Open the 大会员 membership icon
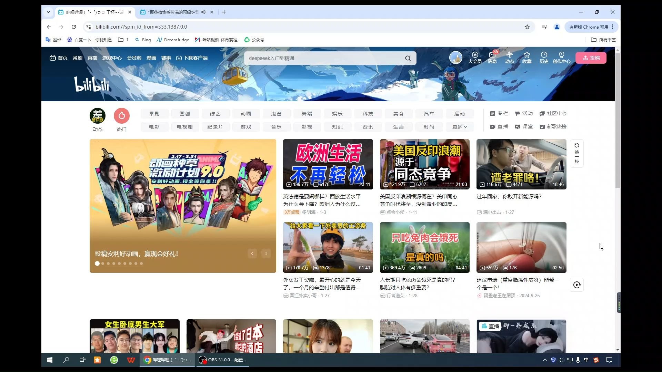This screenshot has width=662, height=372. (x=475, y=58)
